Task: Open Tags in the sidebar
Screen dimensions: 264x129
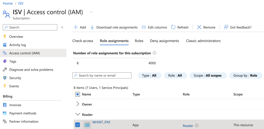Action: point(13,62)
